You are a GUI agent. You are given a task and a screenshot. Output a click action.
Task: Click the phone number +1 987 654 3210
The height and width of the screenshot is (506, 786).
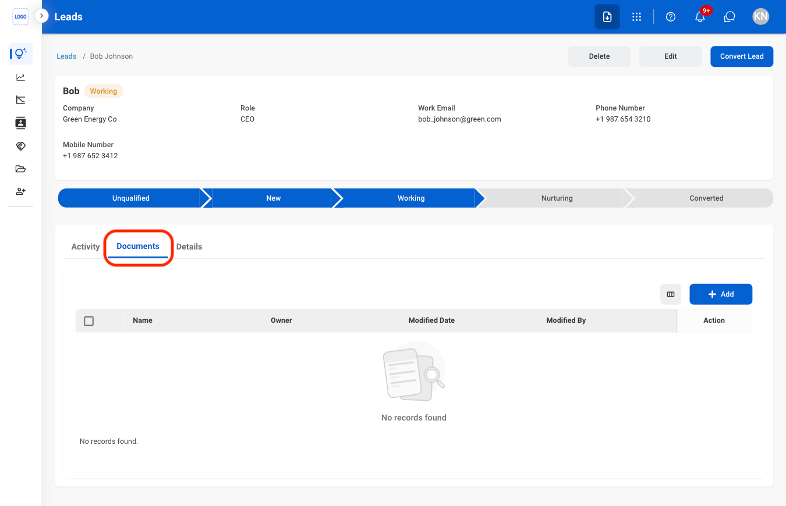pos(623,119)
